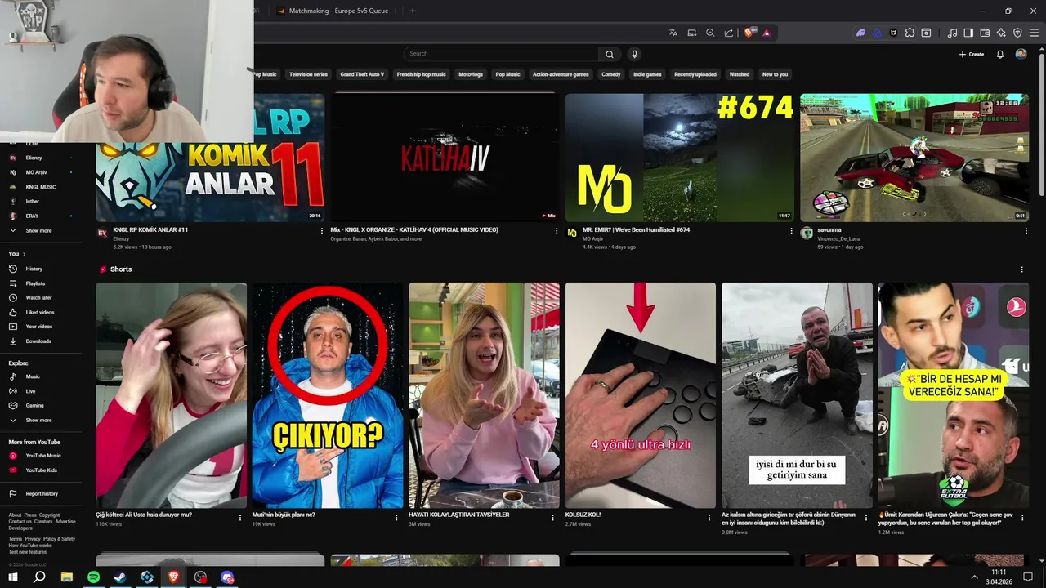Select the Television series chip
Viewport: 1046px width, 588px height.
[x=308, y=74]
